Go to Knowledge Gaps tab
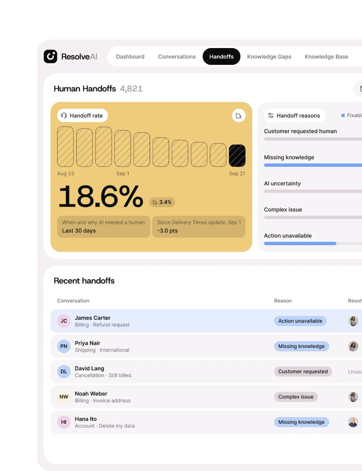 269,57
